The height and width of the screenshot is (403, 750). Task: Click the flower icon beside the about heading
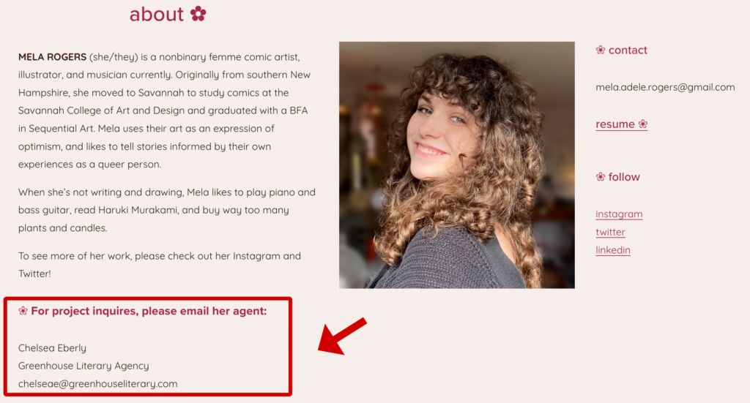[x=198, y=13]
